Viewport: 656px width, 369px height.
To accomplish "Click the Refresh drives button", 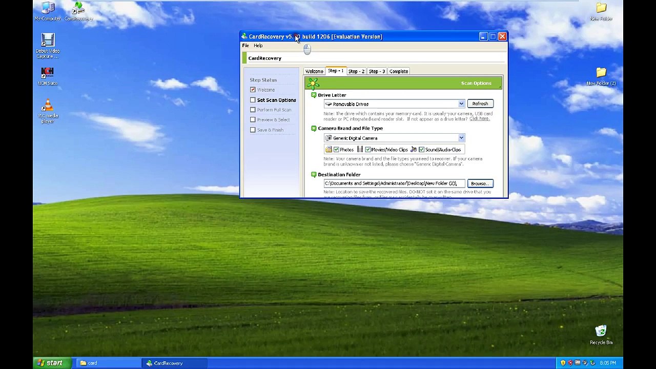I will pos(480,104).
